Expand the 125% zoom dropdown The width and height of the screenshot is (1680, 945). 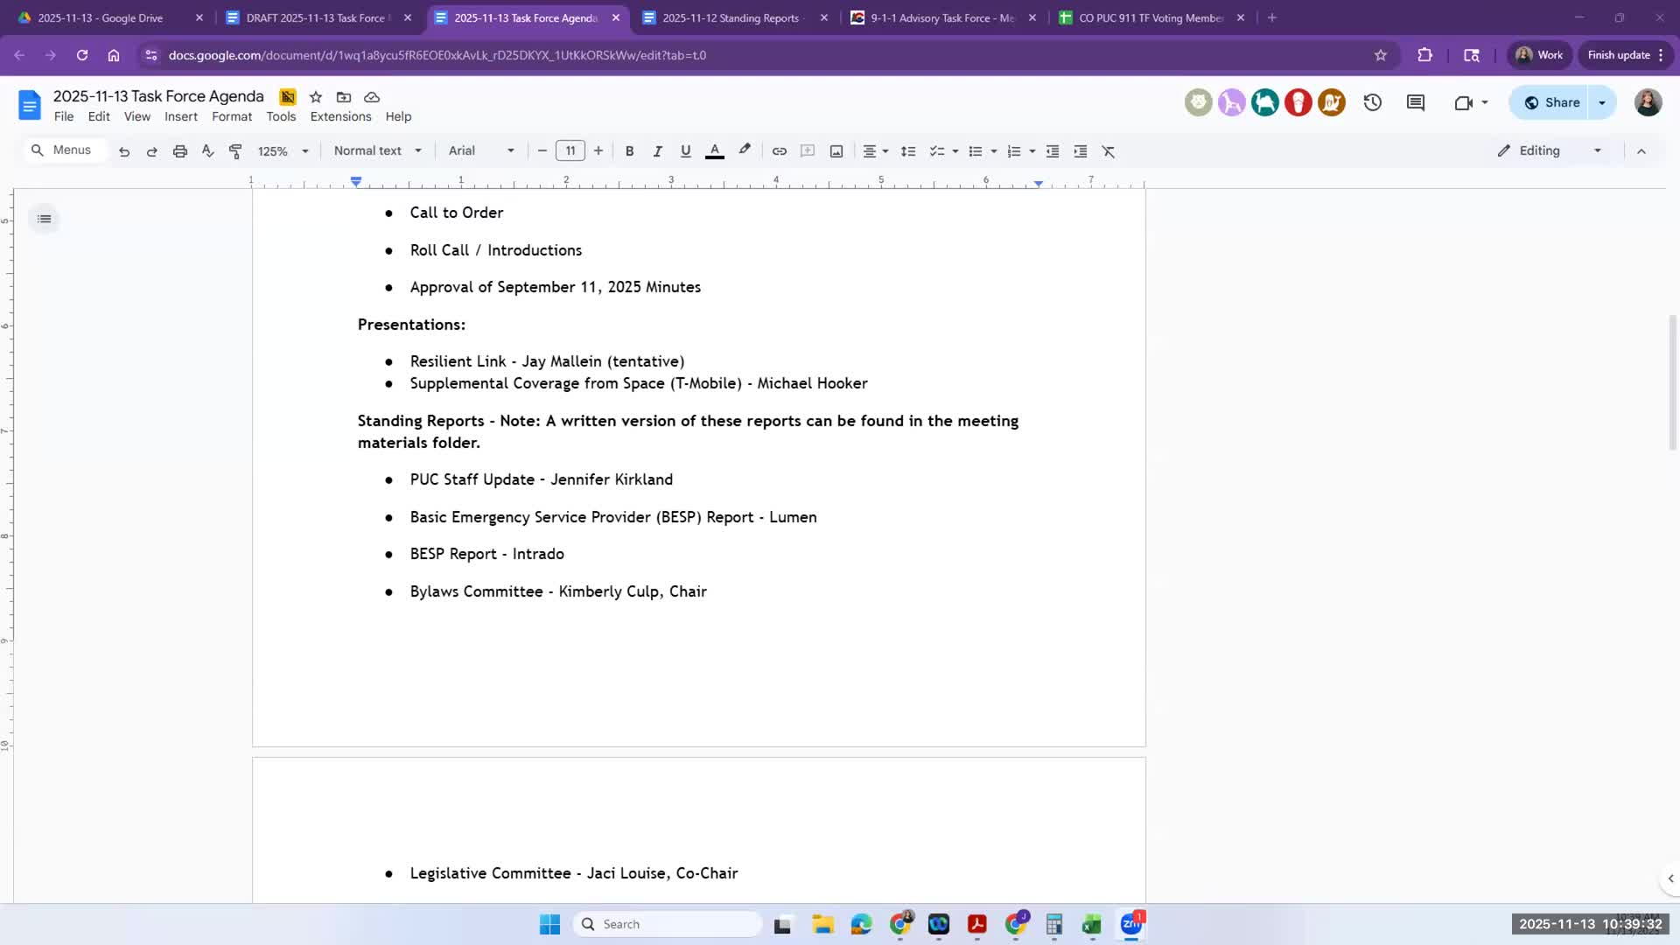(x=283, y=151)
